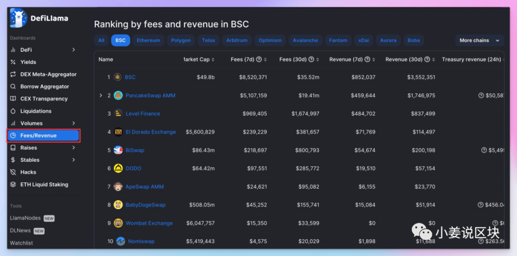This screenshot has width=517, height=256.
Task: Expand the Raises sidebar submenu arrow
Action: pyautogui.click(x=74, y=148)
